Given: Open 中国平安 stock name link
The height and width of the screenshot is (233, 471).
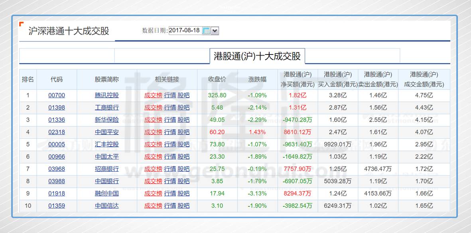Looking at the screenshot, I should coord(107,132).
